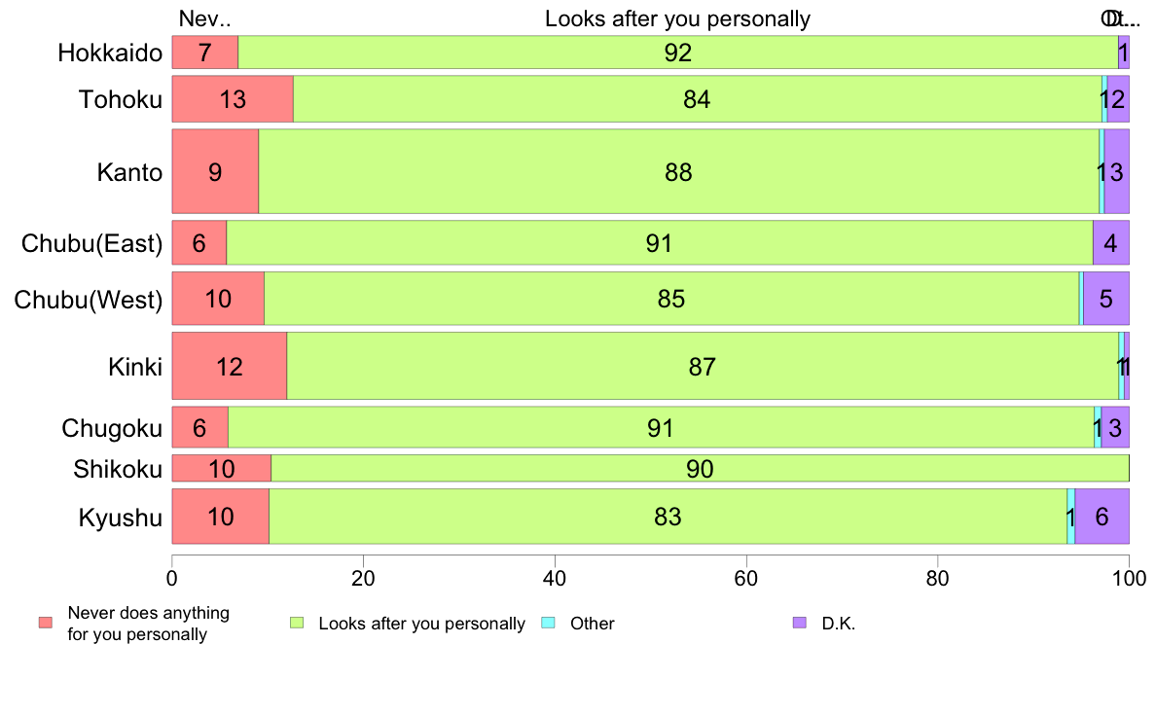Image resolution: width=1156 pixels, height=716 pixels.
Task: Select the Tohoku green segment showing 84
Action: (698, 99)
